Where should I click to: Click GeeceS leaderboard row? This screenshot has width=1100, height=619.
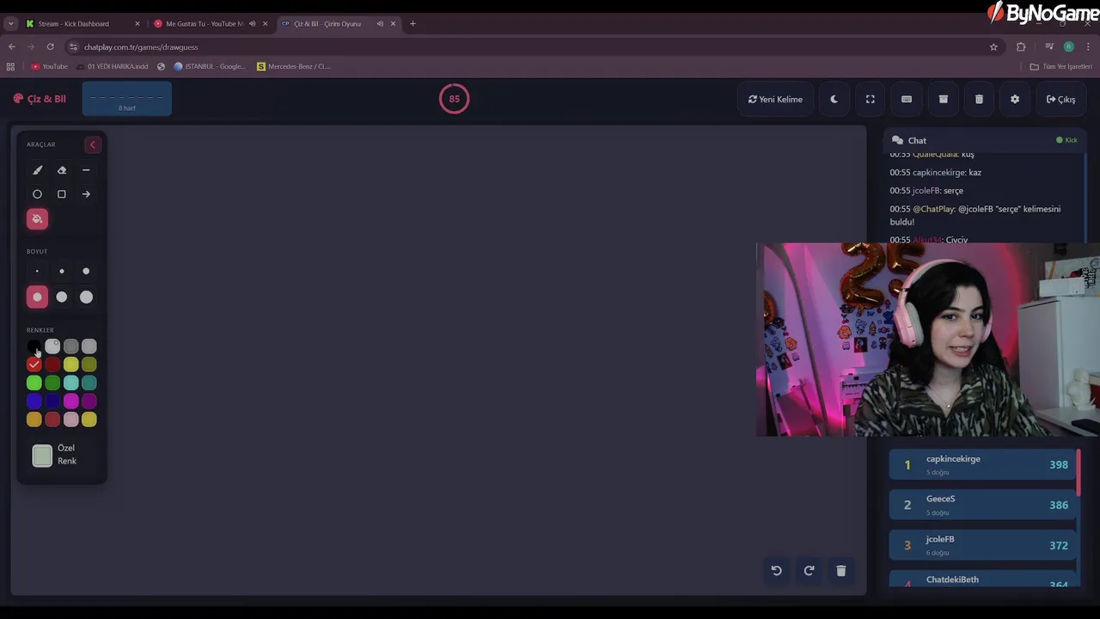point(983,505)
